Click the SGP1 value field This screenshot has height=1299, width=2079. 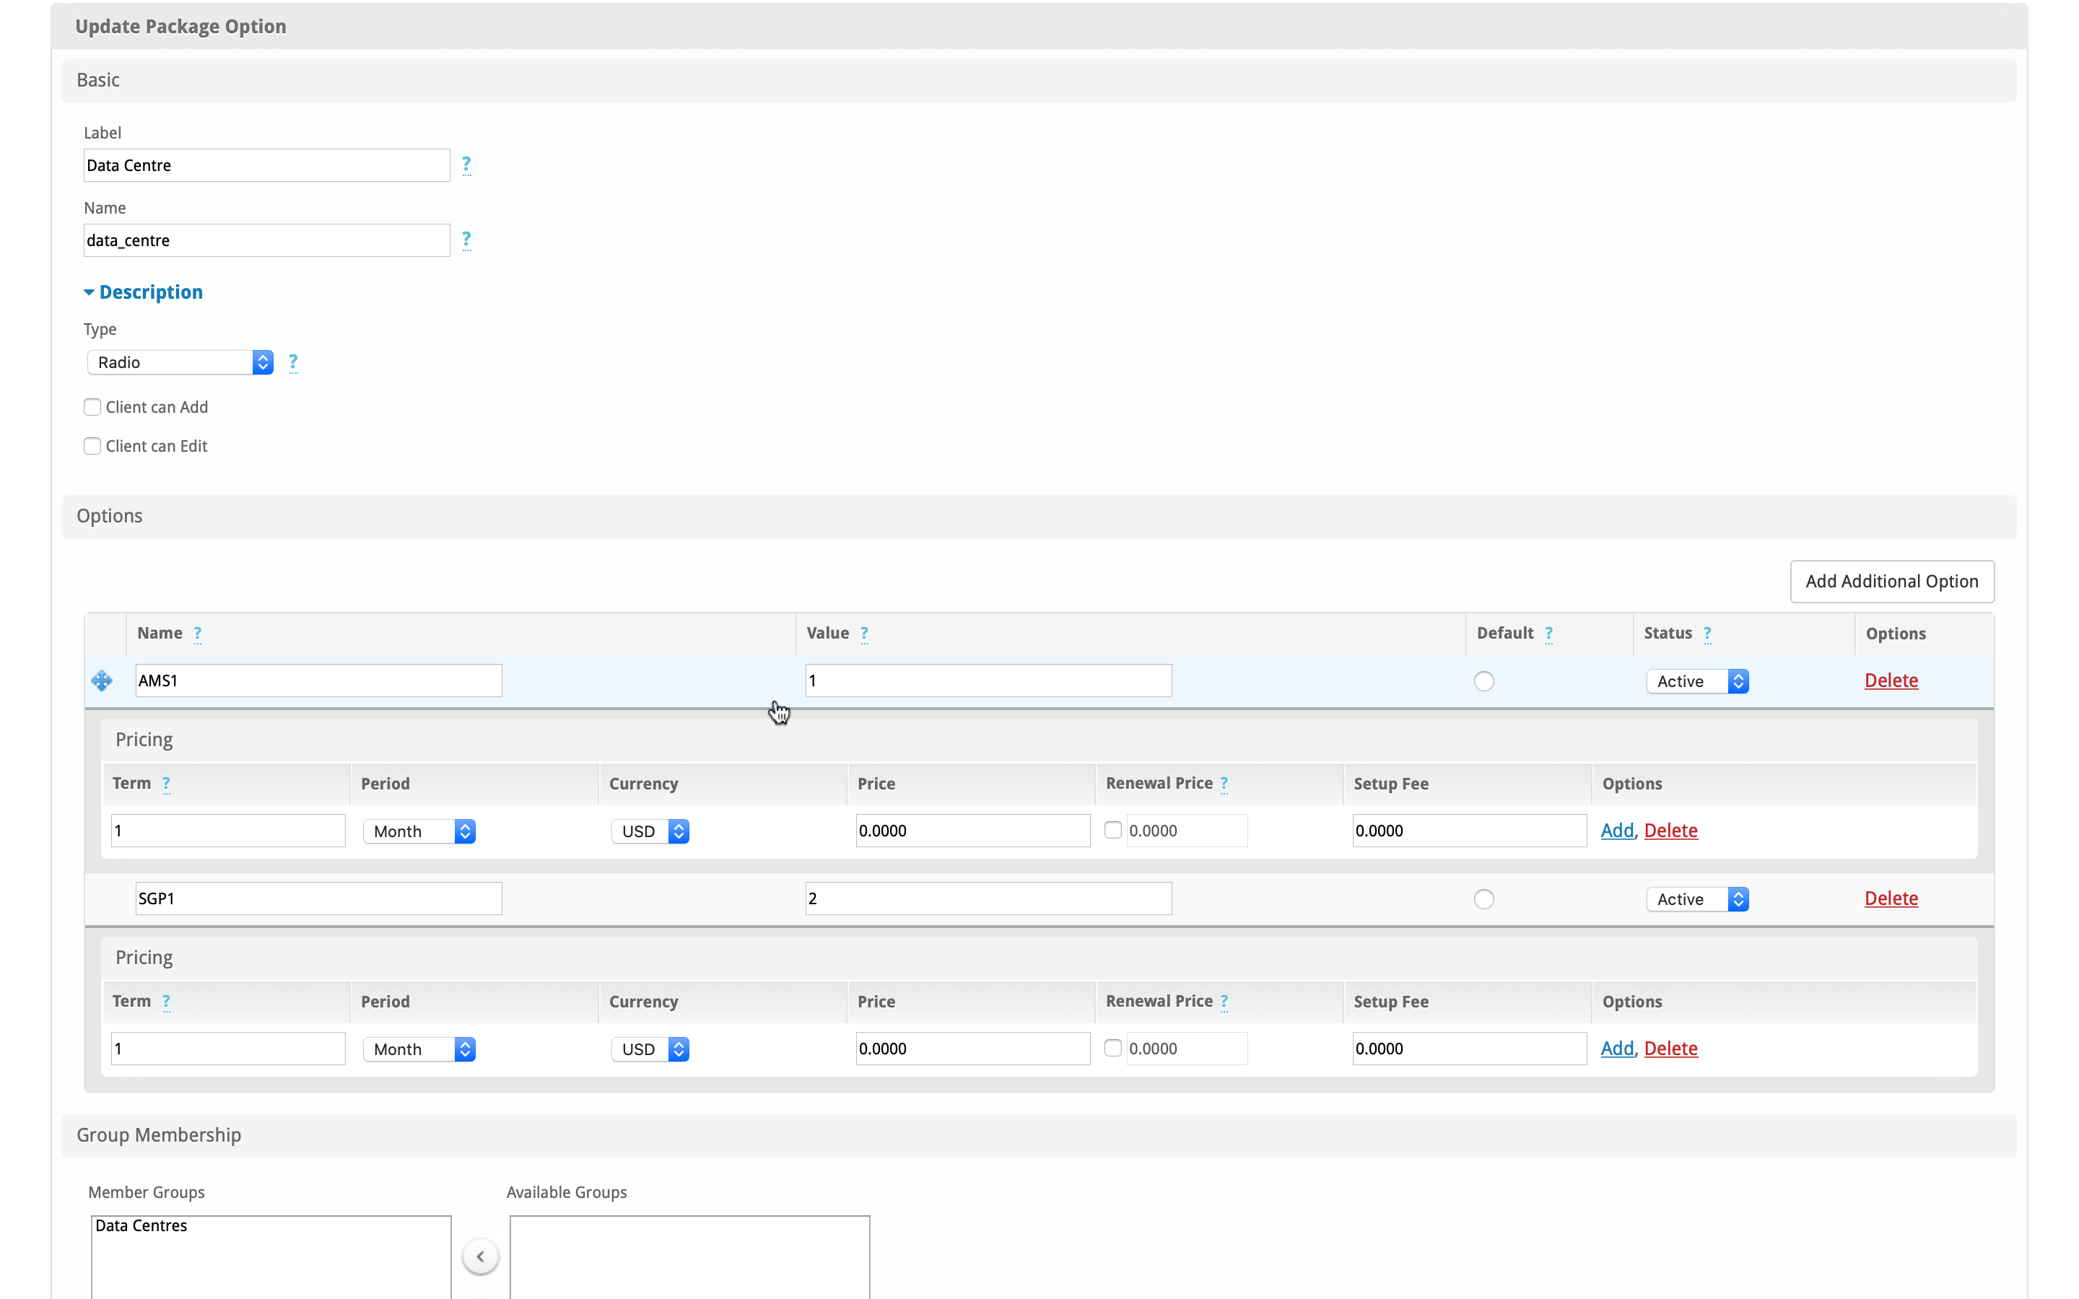click(x=988, y=898)
